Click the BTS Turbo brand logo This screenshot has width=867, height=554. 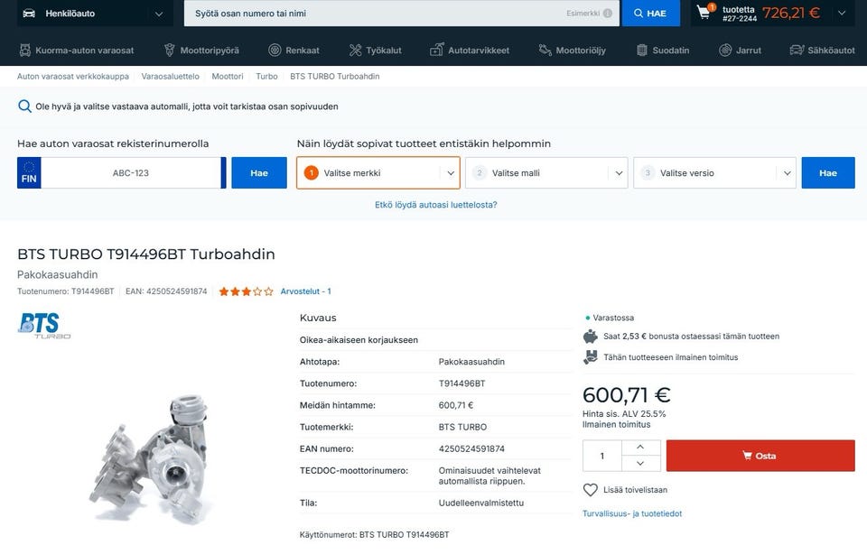tap(44, 326)
